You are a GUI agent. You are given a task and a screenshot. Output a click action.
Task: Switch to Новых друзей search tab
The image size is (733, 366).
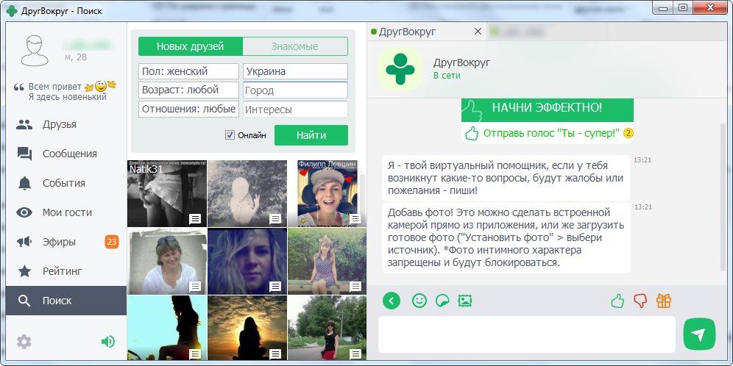pos(191,46)
